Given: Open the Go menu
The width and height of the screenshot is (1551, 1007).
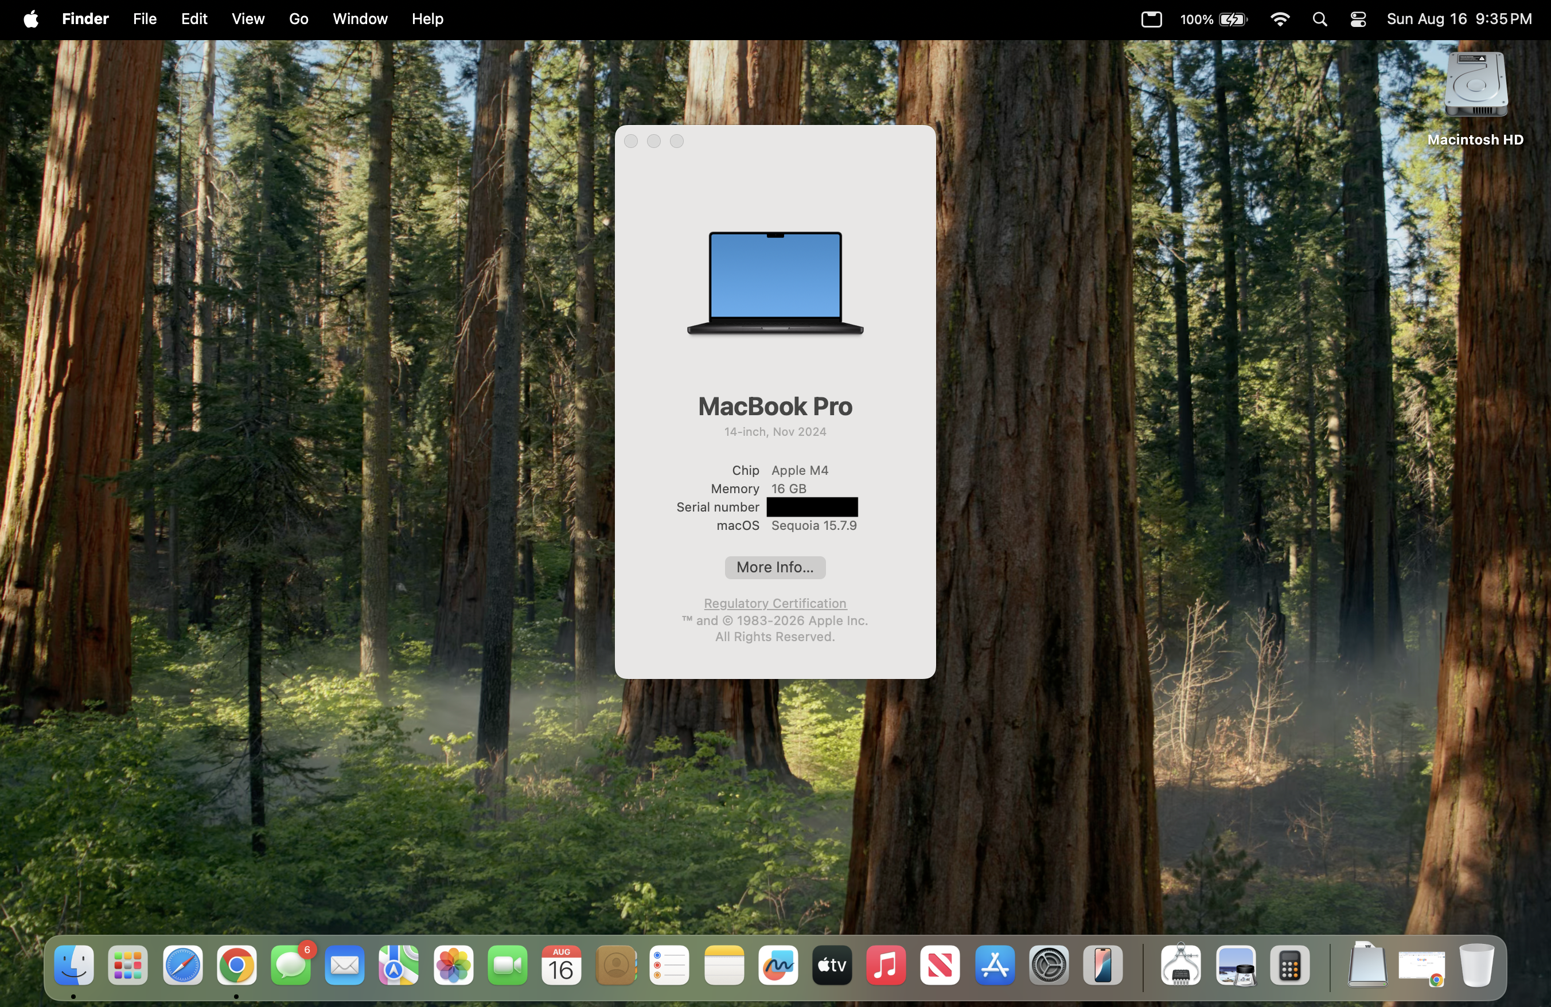Looking at the screenshot, I should (x=298, y=19).
